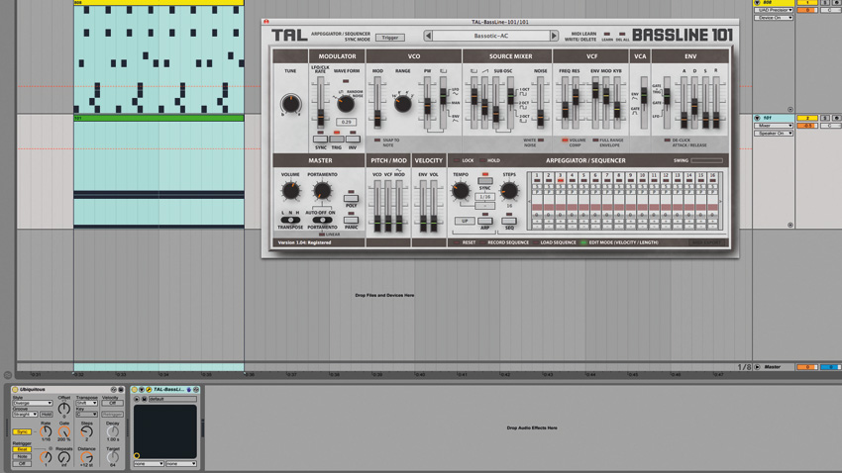Move the ENV Attack (A) slider

[684, 119]
